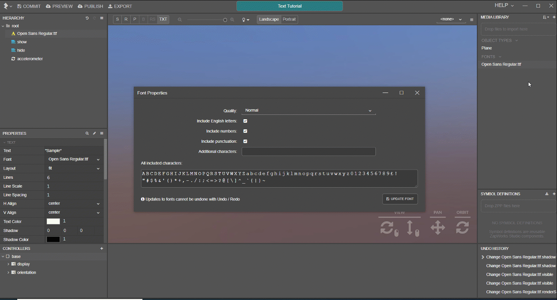
Task: Switch to Portrait orientation tab
Action: (289, 19)
